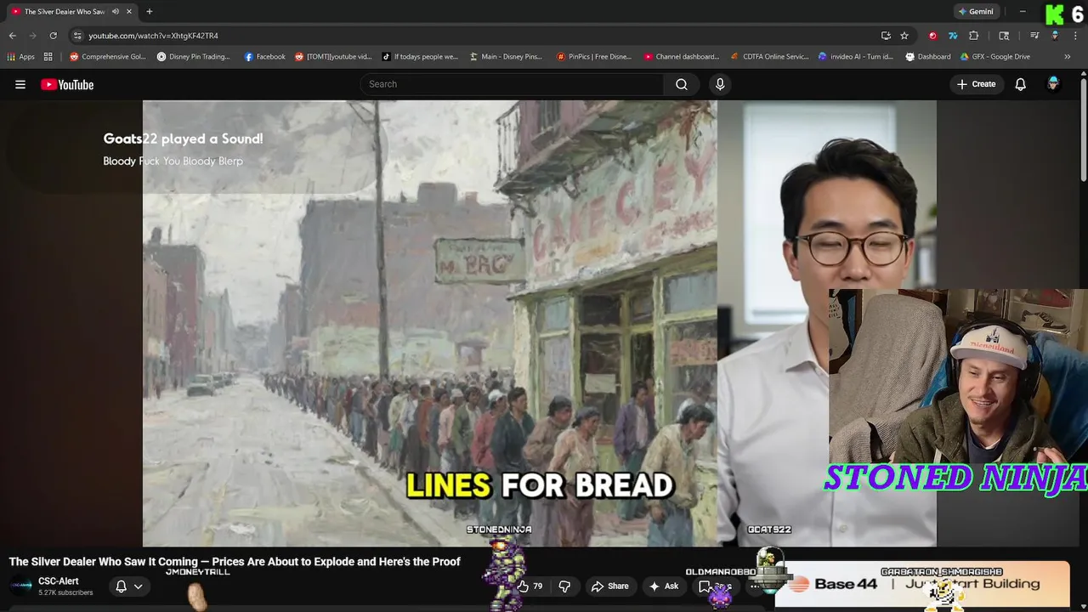Toggle subscription notification bell dropdown
Image resolution: width=1088 pixels, height=612 pixels.
[x=128, y=586]
